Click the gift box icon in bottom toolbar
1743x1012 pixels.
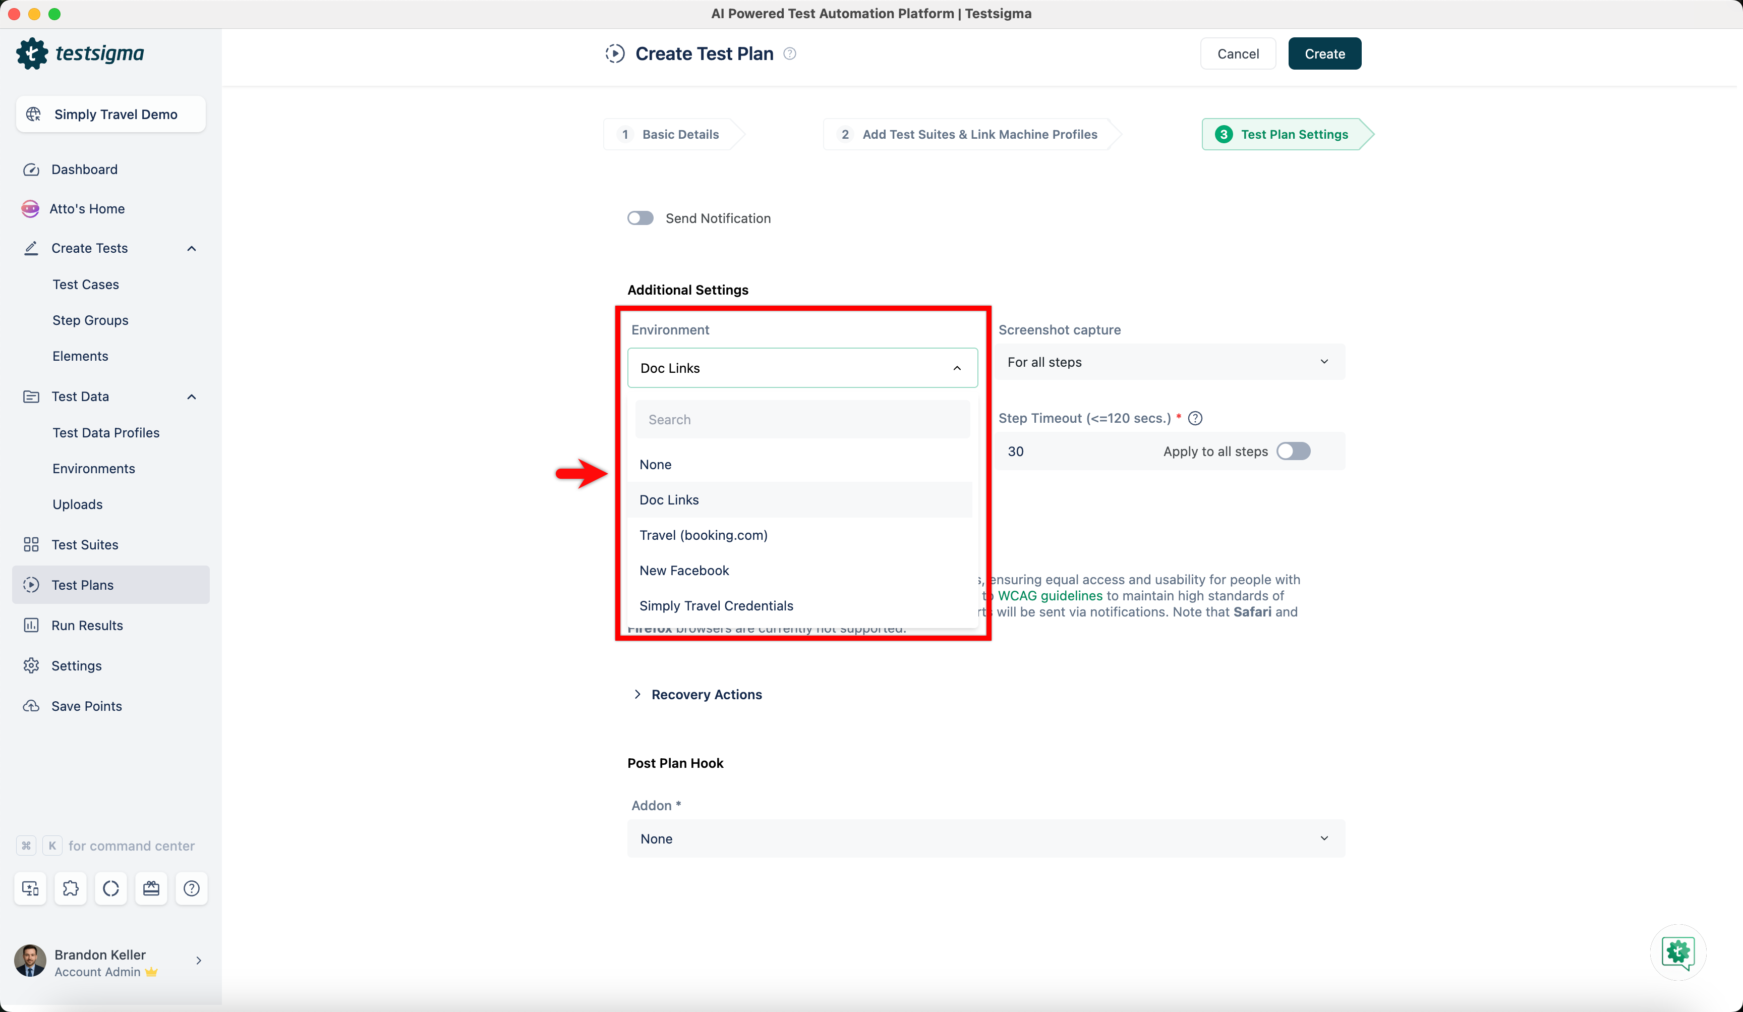click(151, 888)
